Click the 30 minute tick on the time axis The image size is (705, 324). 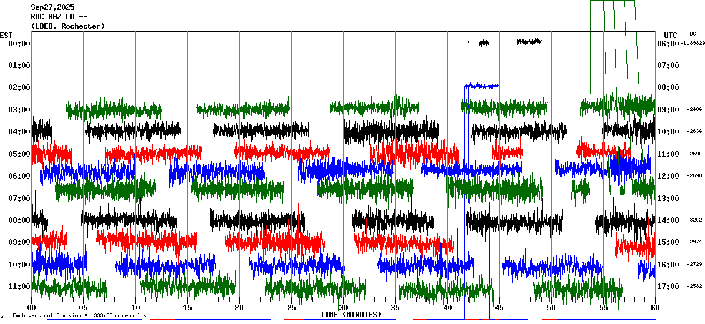pos(343,308)
